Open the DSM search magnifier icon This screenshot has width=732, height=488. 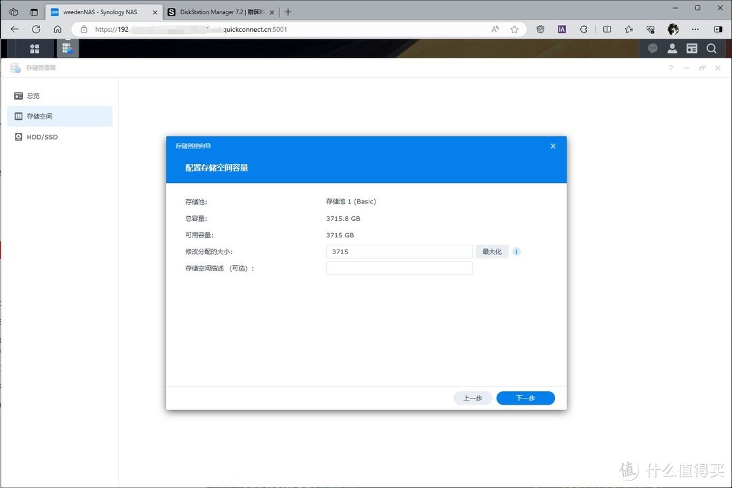click(x=712, y=49)
